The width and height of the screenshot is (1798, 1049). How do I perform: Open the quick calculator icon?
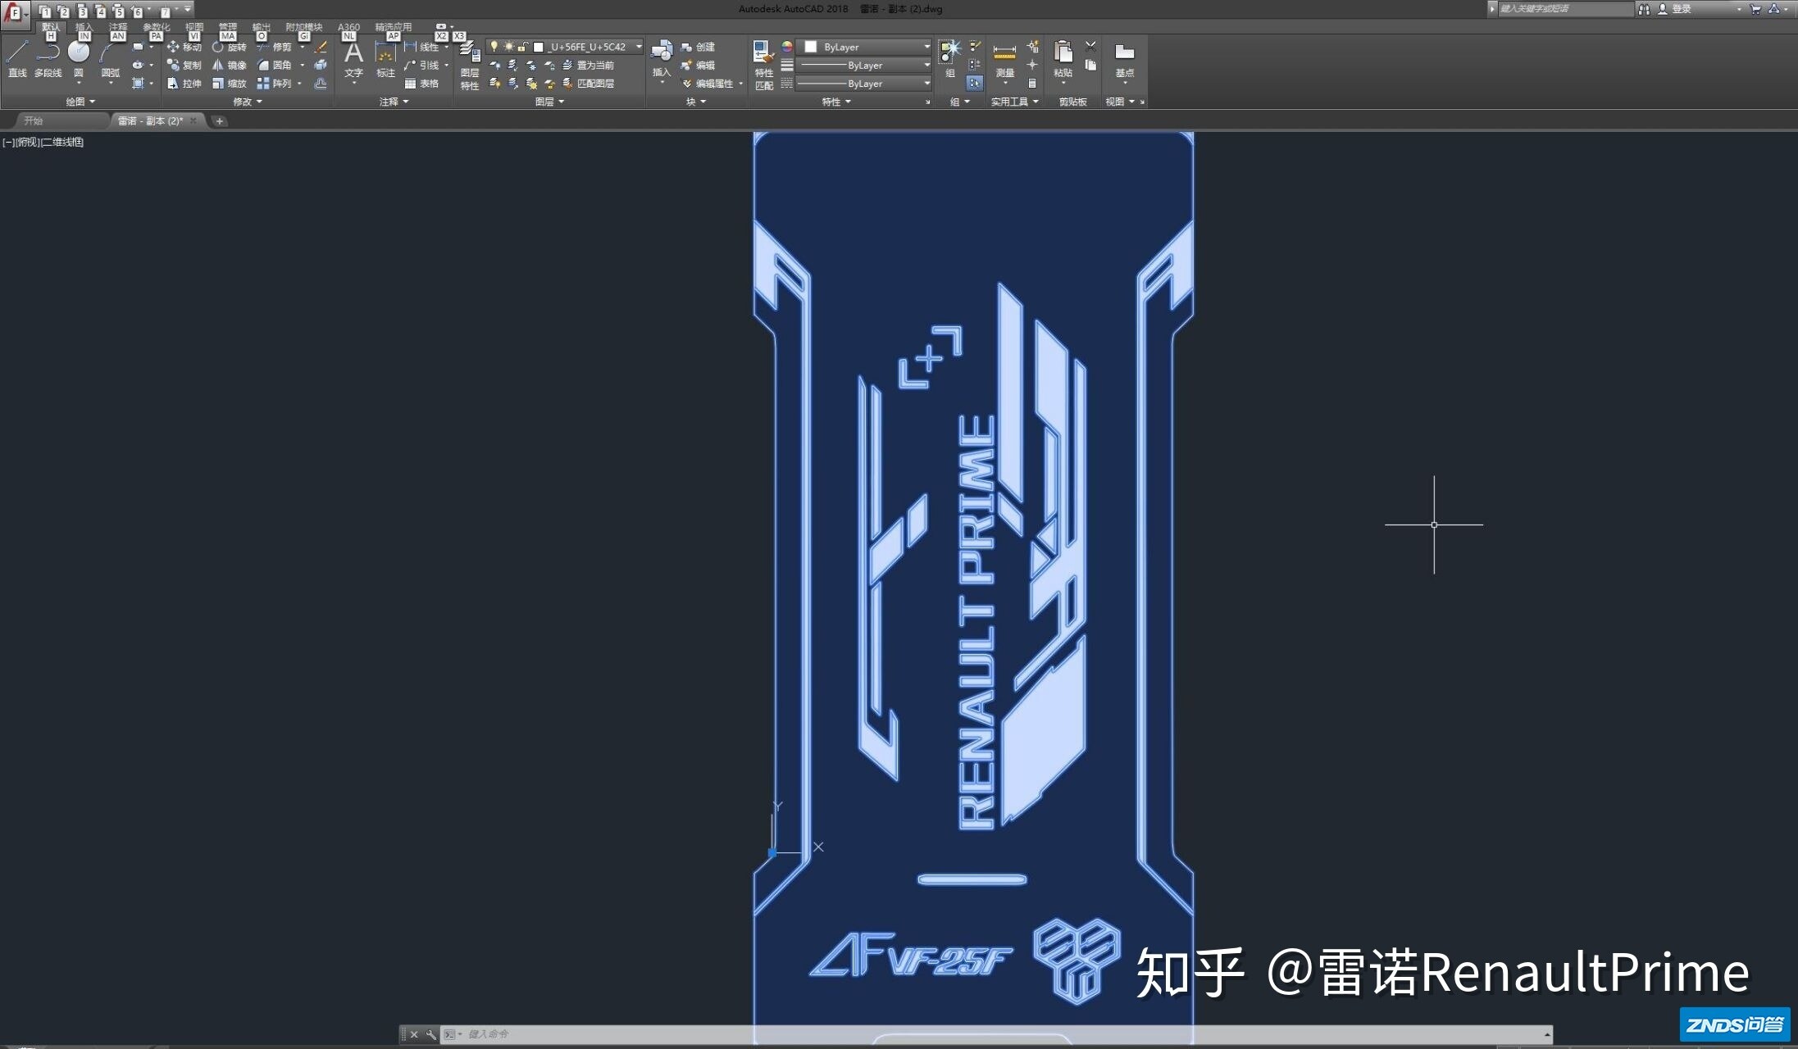tap(1032, 83)
